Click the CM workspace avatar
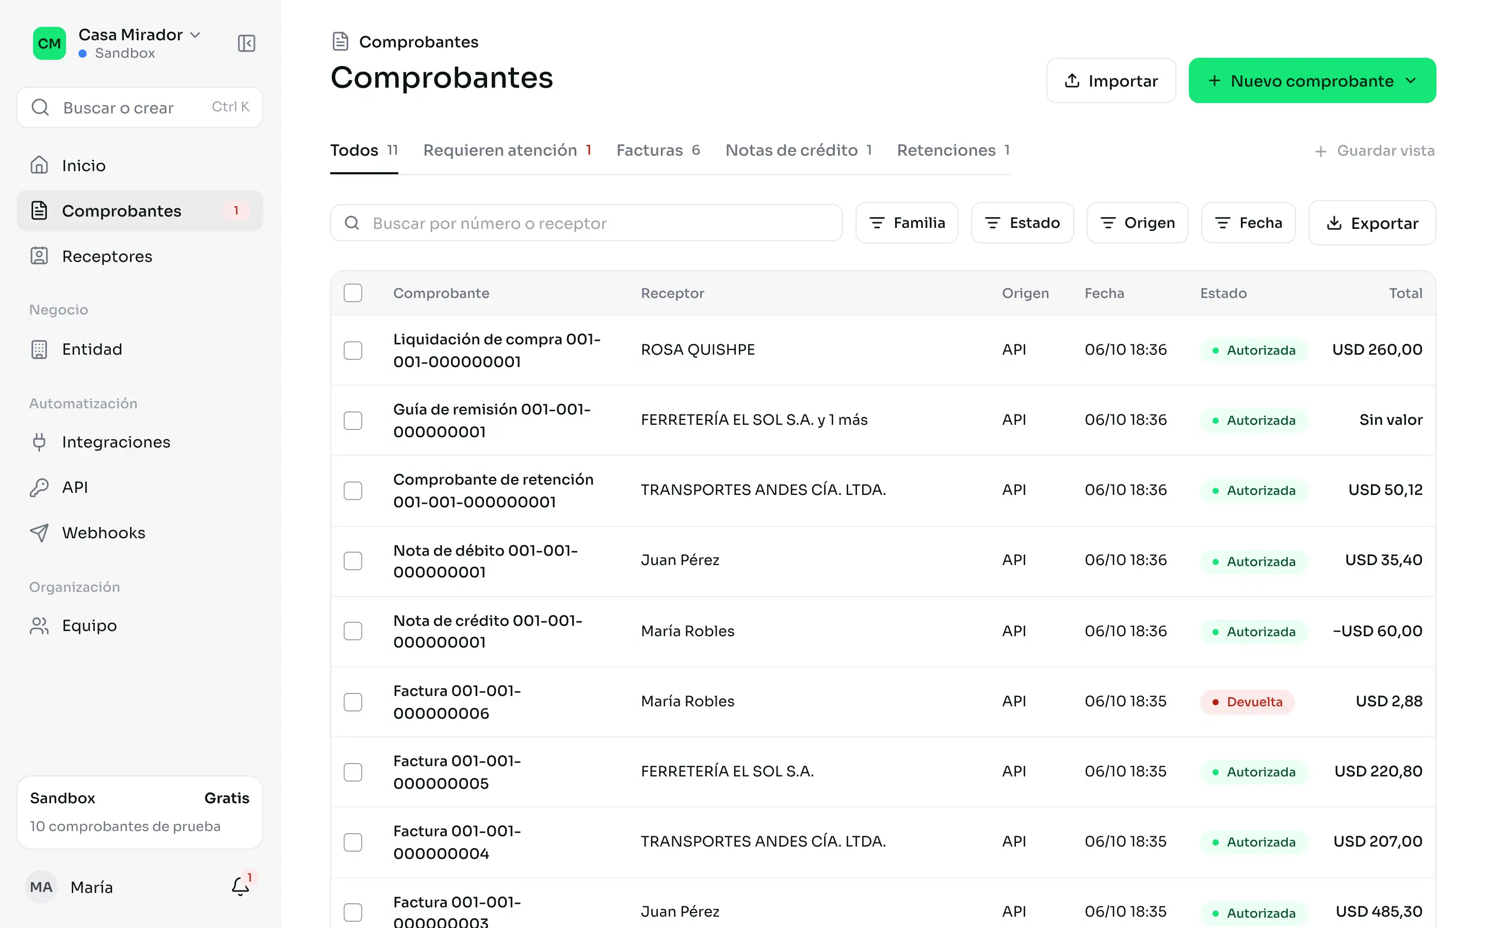The height and width of the screenshot is (928, 1486). [x=49, y=43]
